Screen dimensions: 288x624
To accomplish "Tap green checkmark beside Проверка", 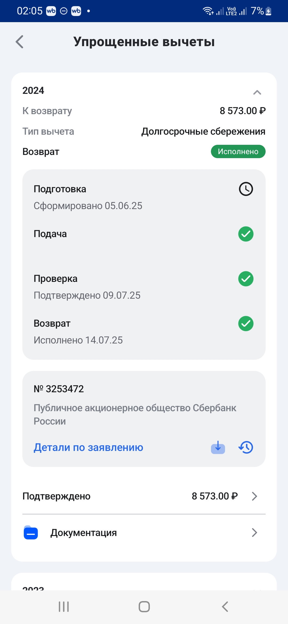I will (246, 279).
